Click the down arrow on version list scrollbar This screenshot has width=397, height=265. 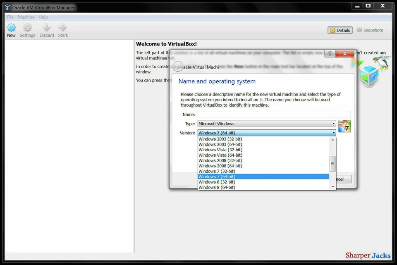coord(333,186)
